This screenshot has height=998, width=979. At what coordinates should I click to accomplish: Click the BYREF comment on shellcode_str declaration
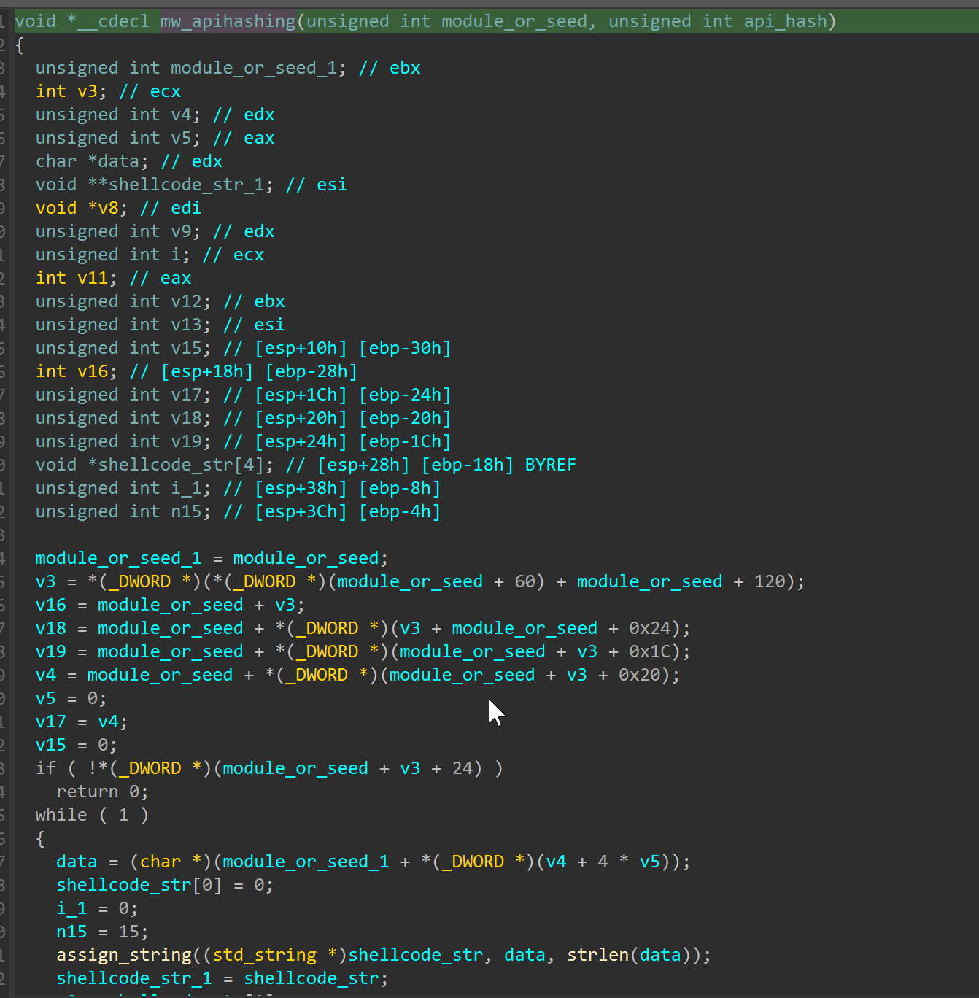point(550,465)
